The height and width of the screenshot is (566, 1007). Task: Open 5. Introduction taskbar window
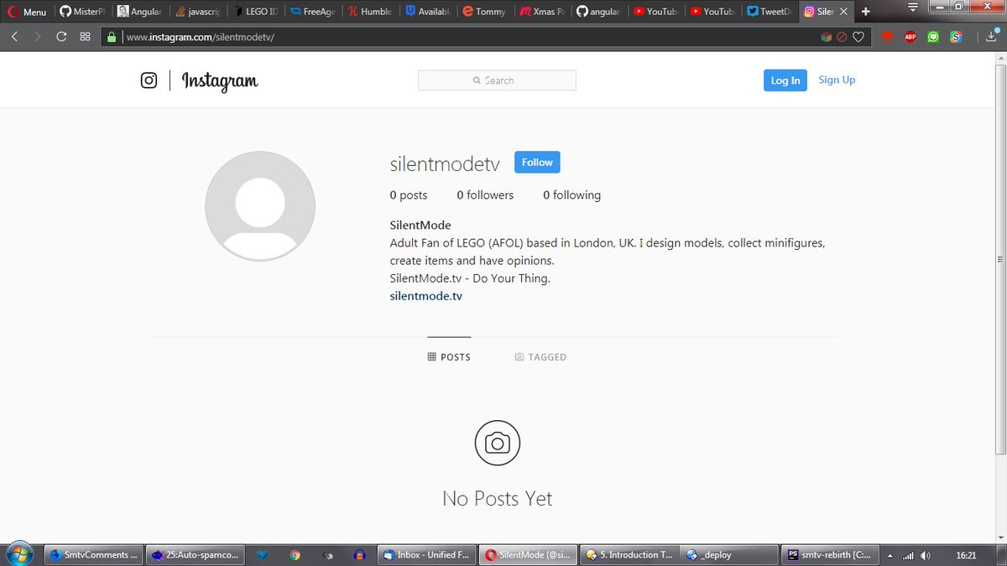pyautogui.click(x=629, y=555)
